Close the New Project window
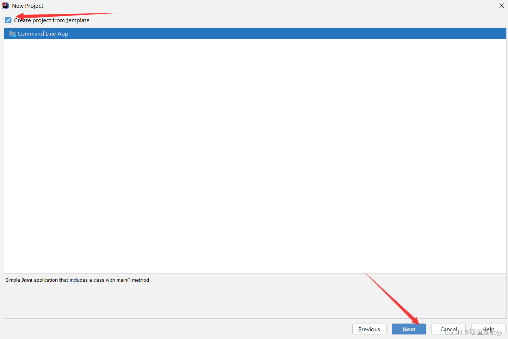Screen dimensions: 508x339 (x=502, y=6)
